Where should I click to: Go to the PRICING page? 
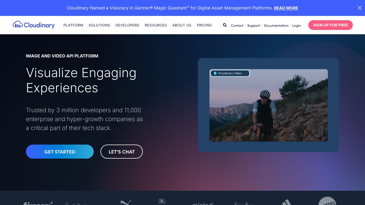(204, 25)
